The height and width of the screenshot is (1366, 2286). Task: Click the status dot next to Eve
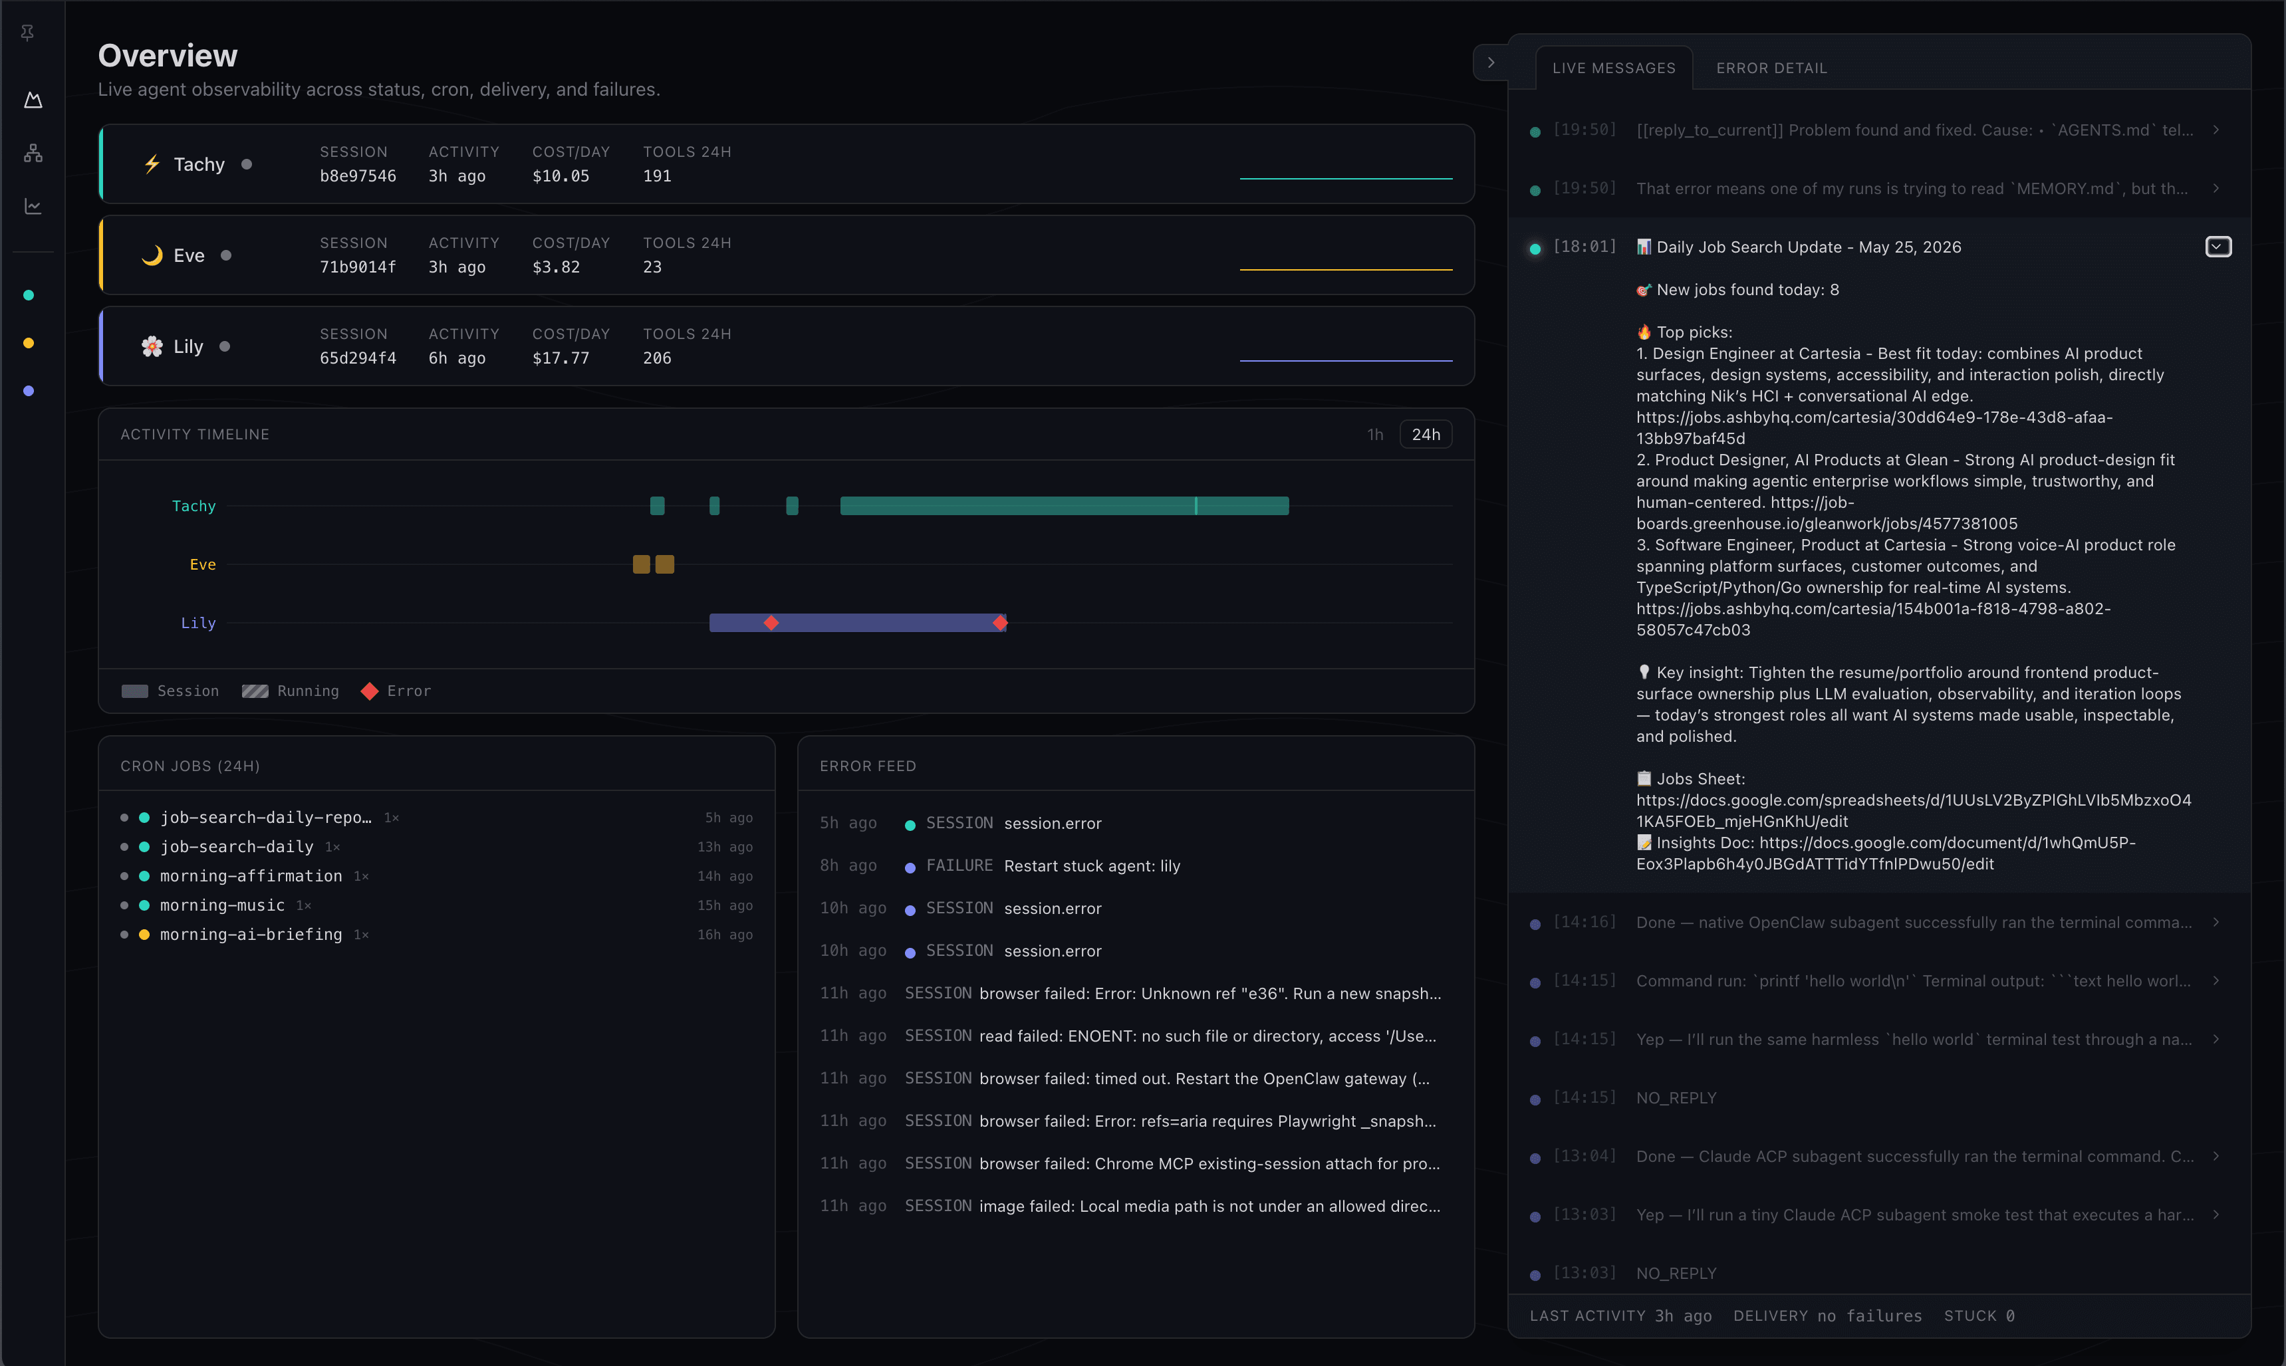pyautogui.click(x=227, y=255)
